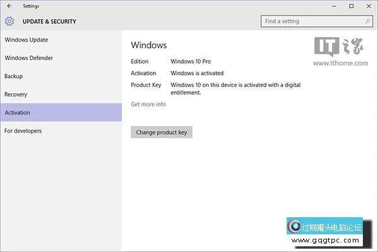Follow the 'Get more info' link

click(148, 104)
